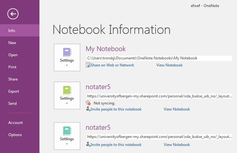
Task: Expand the Settings dropdown arrow for My Notebook
Action: pos(67,65)
